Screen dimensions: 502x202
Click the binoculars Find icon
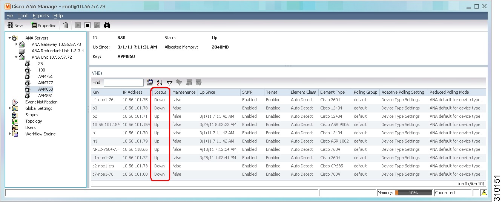point(107,26)
